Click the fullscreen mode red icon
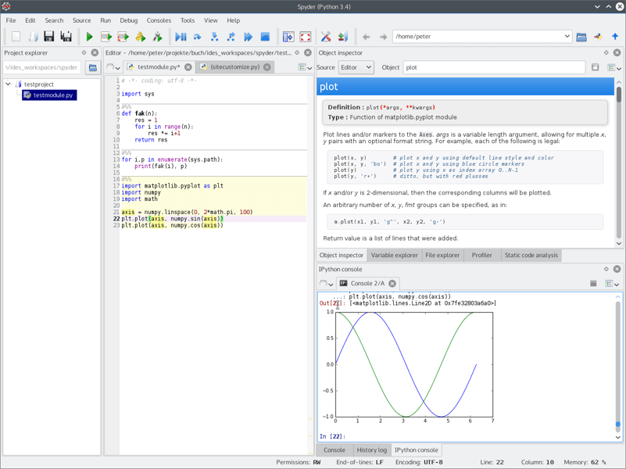Screen dimensions: 626x469 [306, 37]
